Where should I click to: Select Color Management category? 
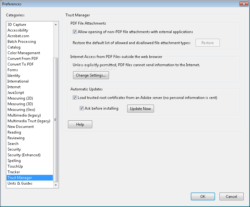(x=30, y=53)
